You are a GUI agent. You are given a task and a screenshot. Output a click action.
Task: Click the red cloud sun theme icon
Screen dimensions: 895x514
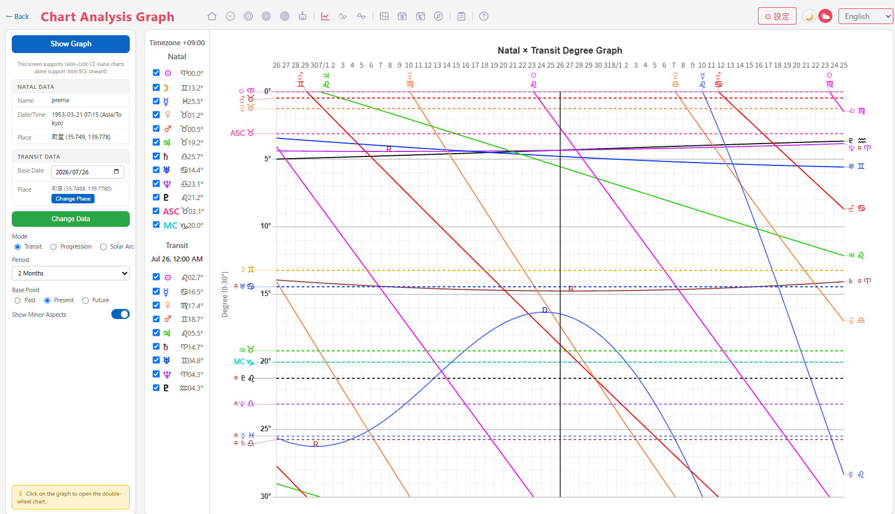(x=826, y=16)
